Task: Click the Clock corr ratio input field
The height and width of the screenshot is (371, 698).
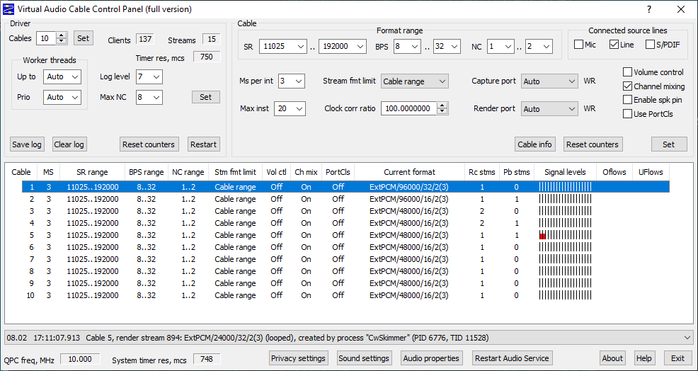Action: point(408,108)
